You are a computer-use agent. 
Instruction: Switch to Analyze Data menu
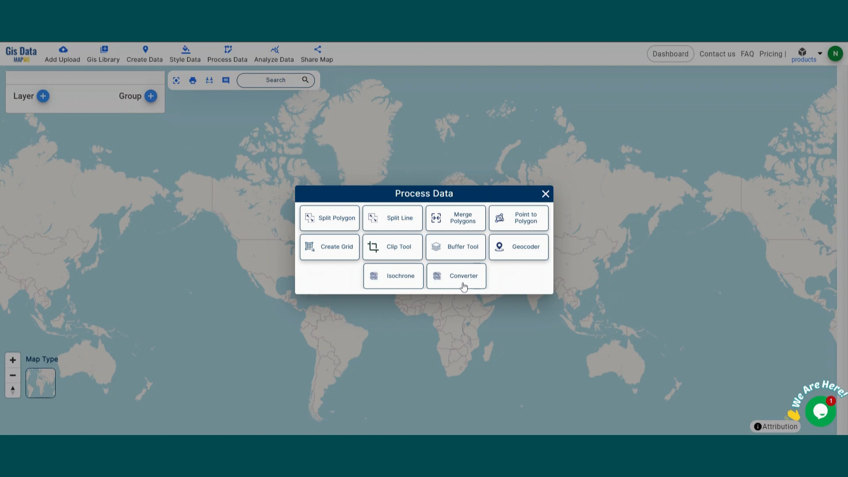(274, 53)
